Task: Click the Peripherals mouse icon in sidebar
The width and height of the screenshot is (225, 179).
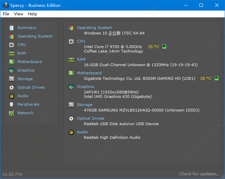Action: (x=12, y=104)
